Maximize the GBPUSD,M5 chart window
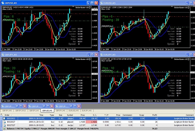Image resolution: width=195 pixels, height=131 pixels. pos(92,3)
